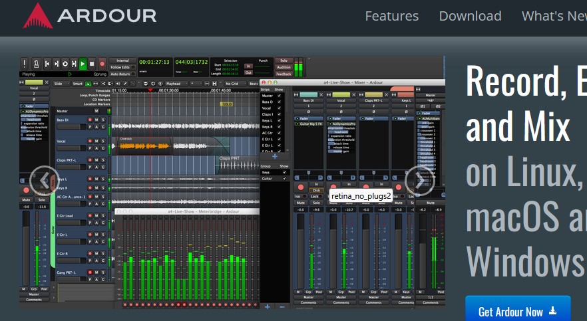
Task: Click go-to-session-start transport icon
Action: [47, 64]
